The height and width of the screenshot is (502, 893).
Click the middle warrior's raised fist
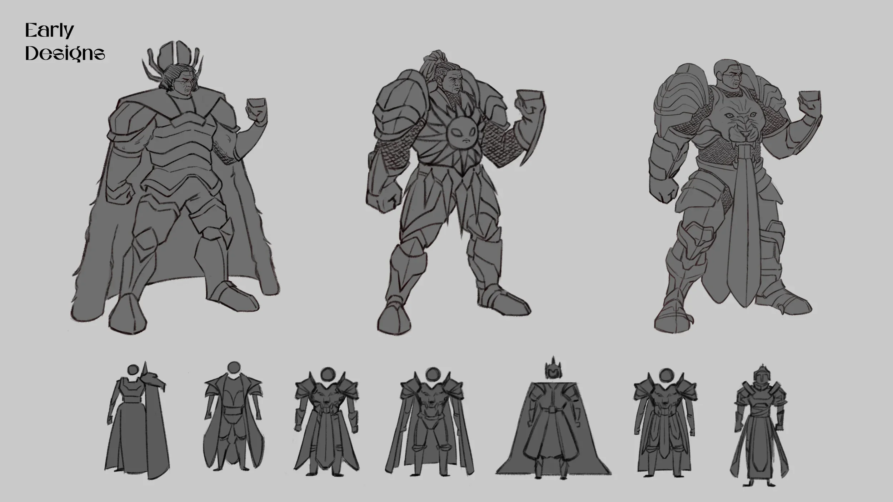pos(530,104)
